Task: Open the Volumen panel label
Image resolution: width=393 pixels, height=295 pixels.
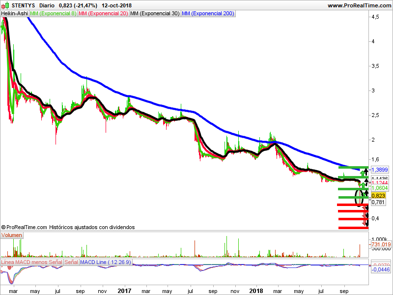Action: 12,236
